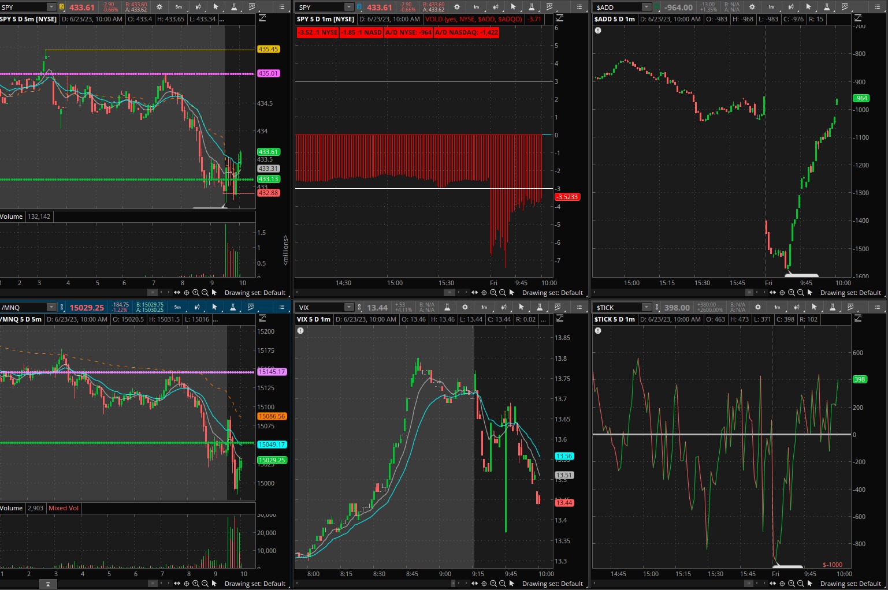Click info alert circle on $ADD chart

(598, 31)
